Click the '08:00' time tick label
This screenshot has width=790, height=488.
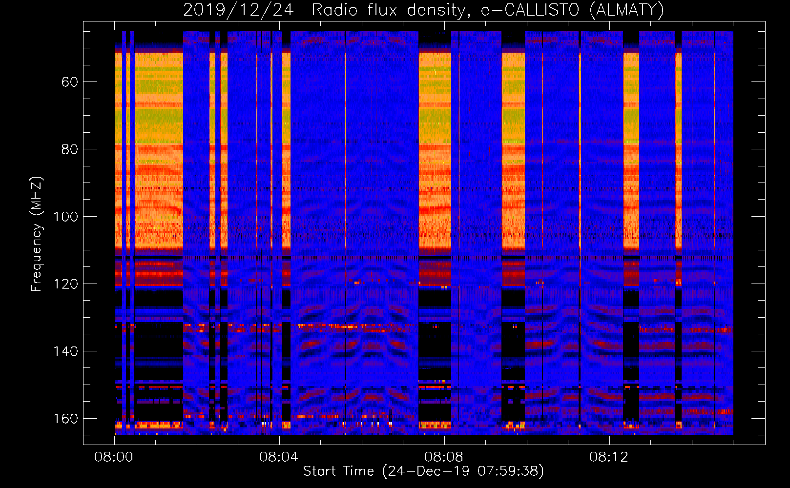pyautogui.click(x=114, y=457)
